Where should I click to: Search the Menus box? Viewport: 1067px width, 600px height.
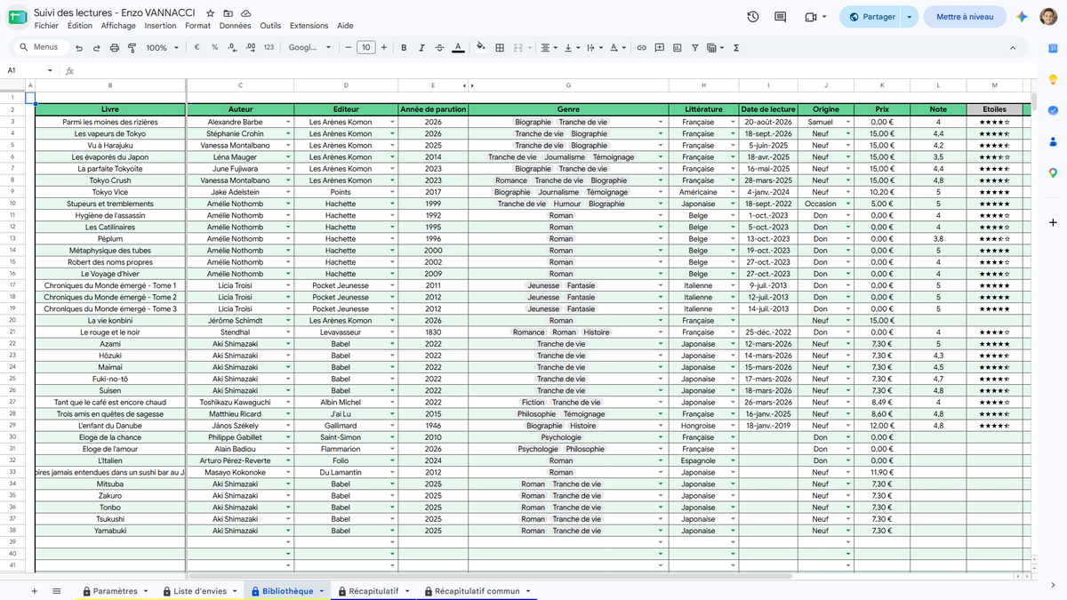point(38,48)
